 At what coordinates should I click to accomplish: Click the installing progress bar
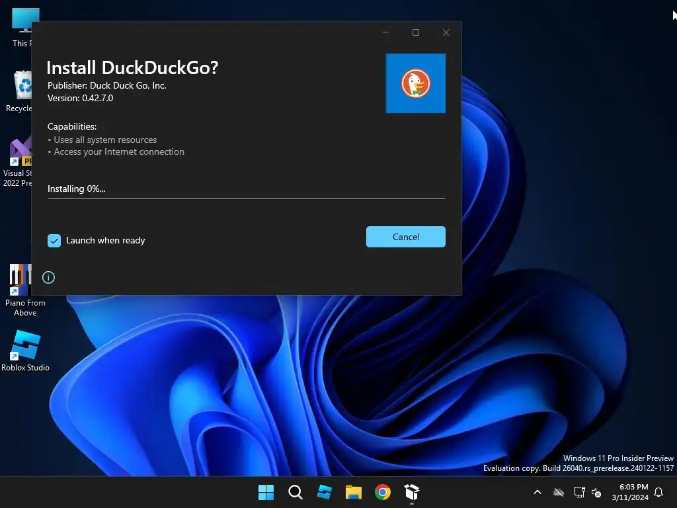tap(246, 198)
